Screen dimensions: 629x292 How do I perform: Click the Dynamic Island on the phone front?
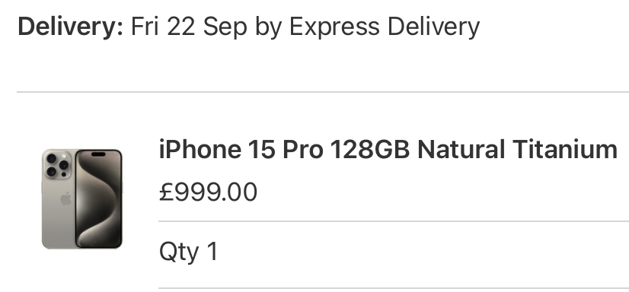coord(98,154)
